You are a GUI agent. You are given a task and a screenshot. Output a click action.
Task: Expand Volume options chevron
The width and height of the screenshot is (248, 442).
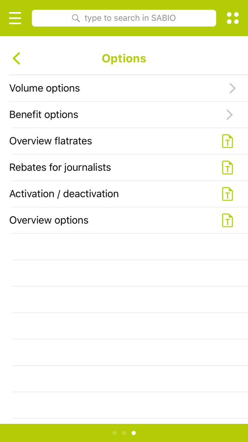pyautogui.click(x=232, y=88)
